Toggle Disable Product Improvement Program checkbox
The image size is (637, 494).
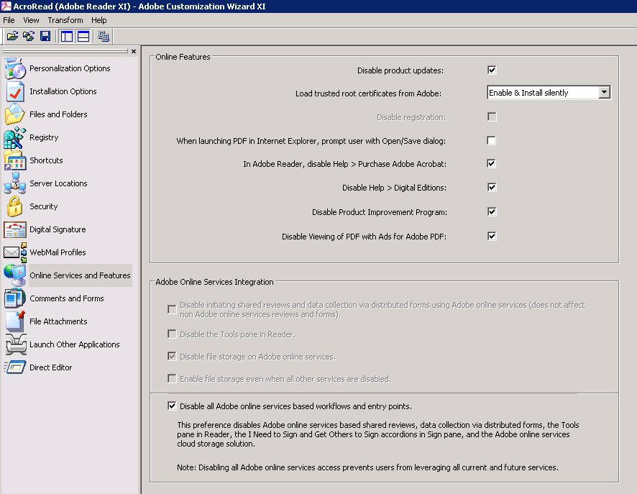point(492,212)
